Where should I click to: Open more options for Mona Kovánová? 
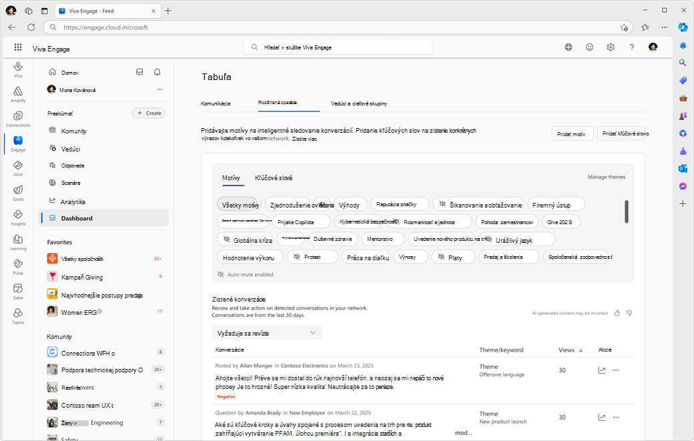pos(159,89)
